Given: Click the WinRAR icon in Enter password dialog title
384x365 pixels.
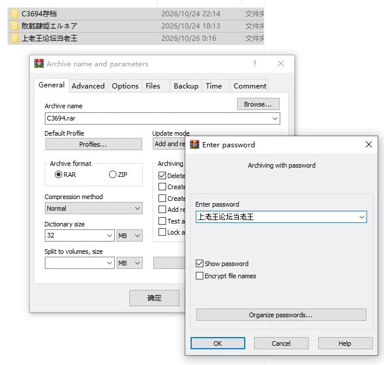Looking at the screenshot, I should pos(195,144).
